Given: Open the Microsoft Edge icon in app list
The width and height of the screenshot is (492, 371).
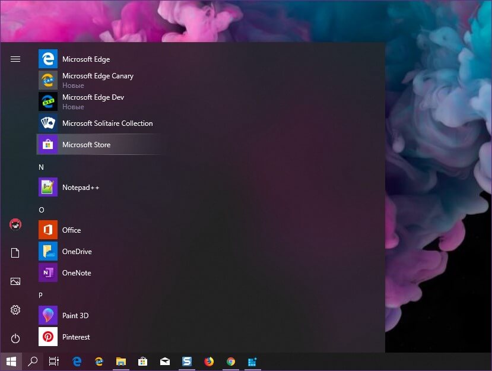Looking at the screenshot, I should 48,59.
